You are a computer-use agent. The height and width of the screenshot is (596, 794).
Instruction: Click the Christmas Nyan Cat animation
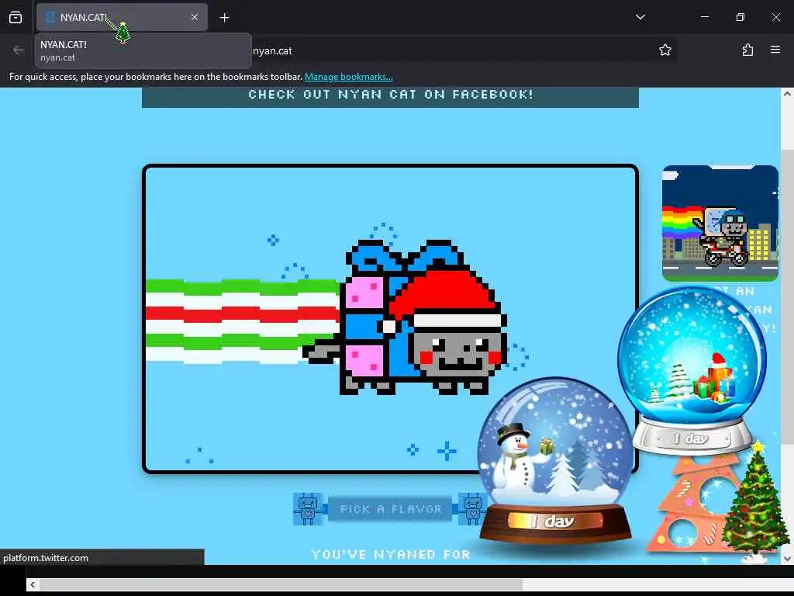coord(391,319)
